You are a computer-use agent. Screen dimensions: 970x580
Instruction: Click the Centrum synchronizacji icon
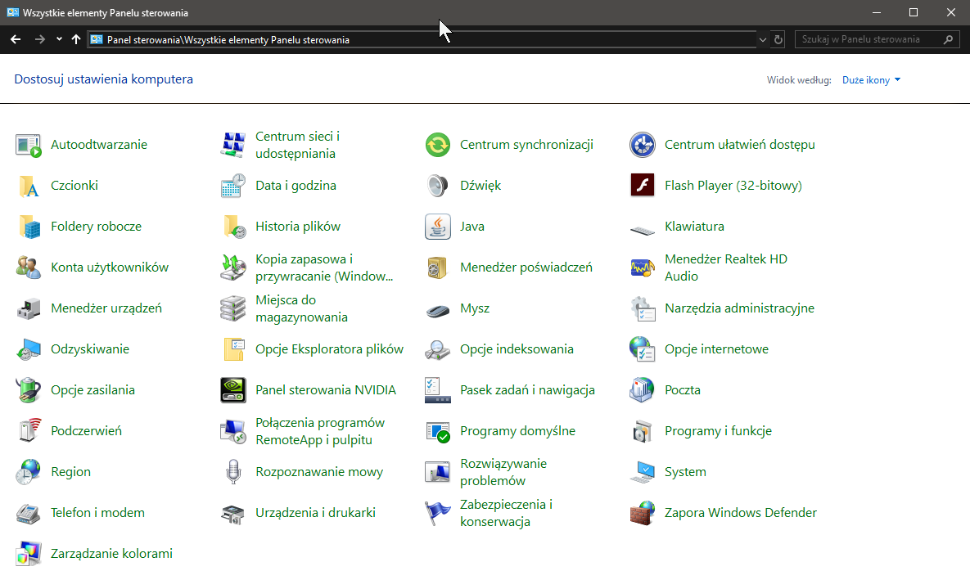click(x=438, y=145)
